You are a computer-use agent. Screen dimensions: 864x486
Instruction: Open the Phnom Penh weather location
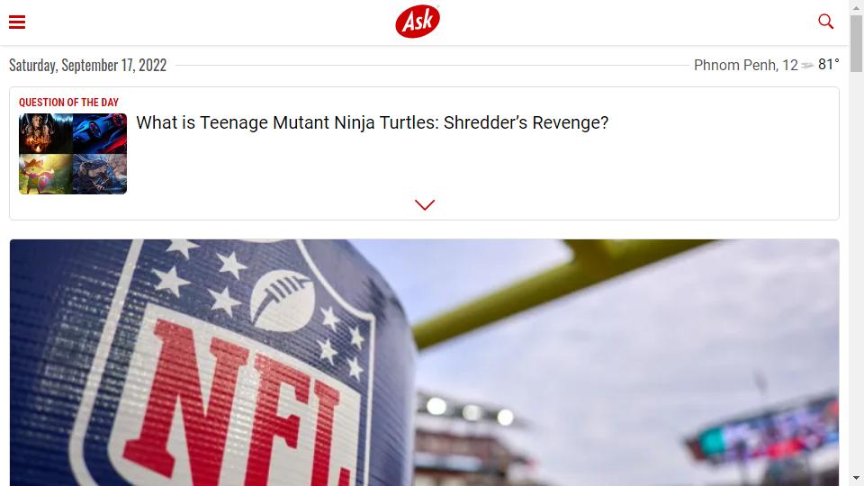(x=745, y=65)
